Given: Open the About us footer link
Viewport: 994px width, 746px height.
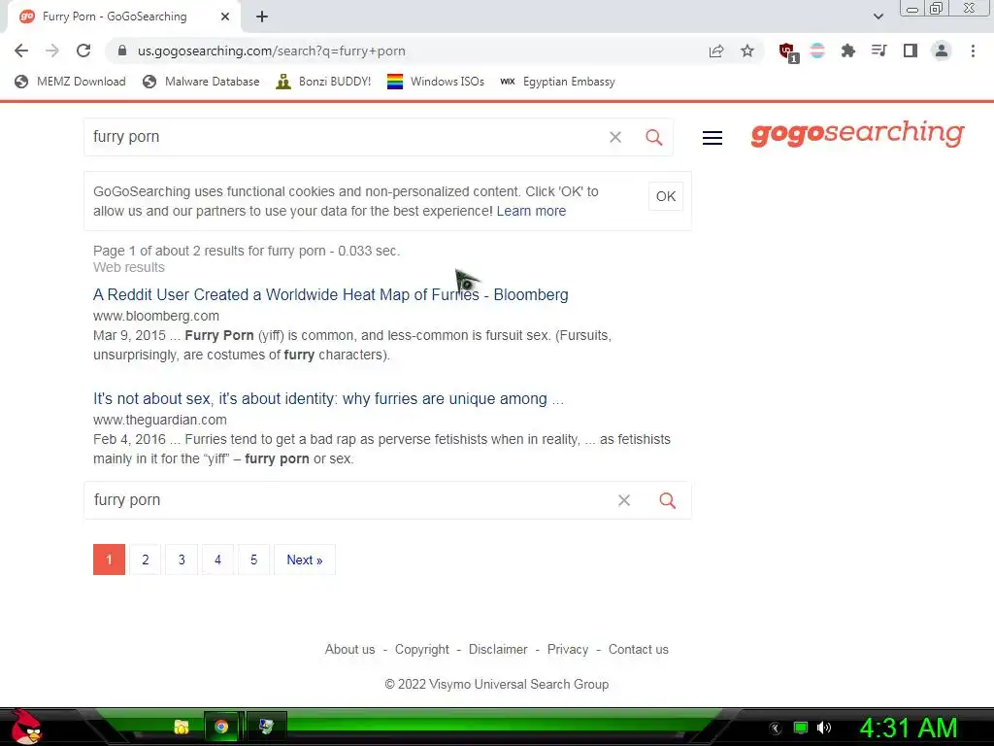Looking at the screenshot, I should tap(349, 650).
